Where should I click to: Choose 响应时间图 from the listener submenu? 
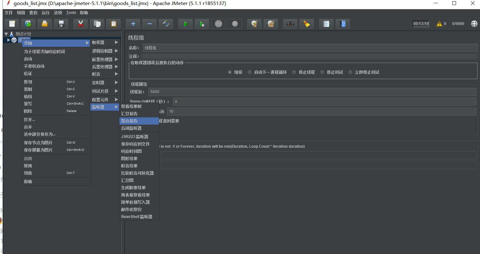(x=139, y=151)
